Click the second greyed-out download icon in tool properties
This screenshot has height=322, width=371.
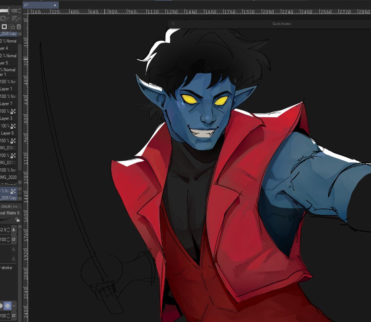[13, 258]
